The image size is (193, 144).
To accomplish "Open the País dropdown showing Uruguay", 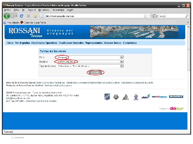I will point(90,57).
